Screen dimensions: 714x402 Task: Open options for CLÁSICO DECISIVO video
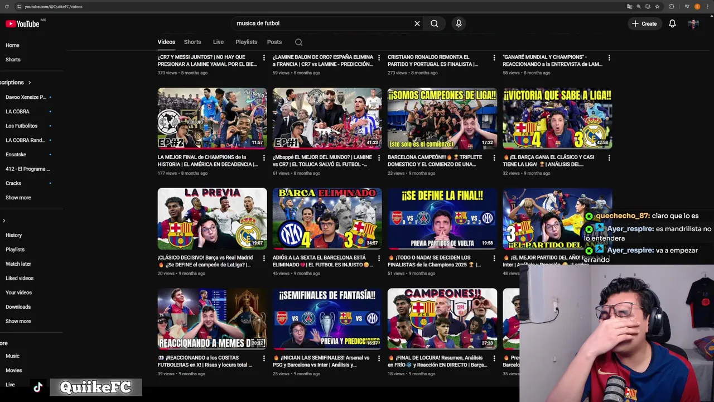pyautogui.click(x=264, y=259)
